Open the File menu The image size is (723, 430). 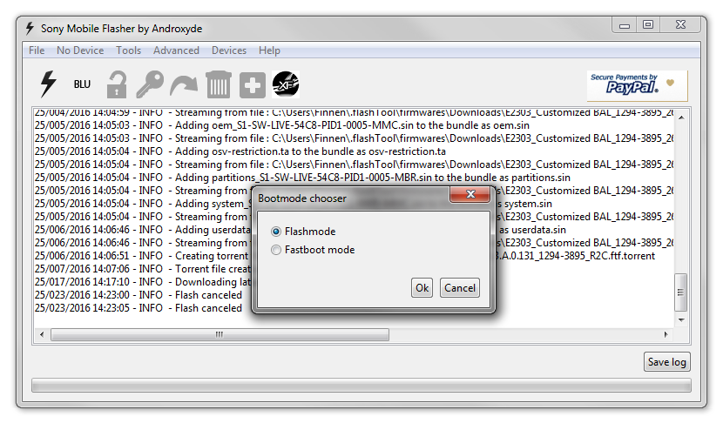37,50
